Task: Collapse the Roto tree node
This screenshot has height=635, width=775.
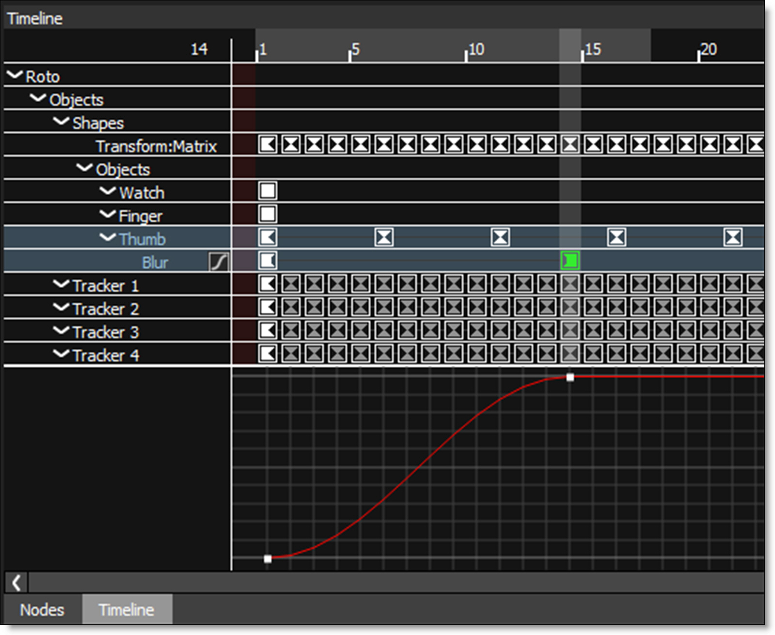Action: tap(15, 75)
